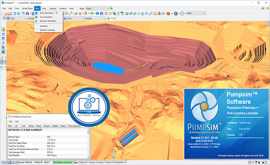Switch to the Cost tab in summary window

click(23, 126)
